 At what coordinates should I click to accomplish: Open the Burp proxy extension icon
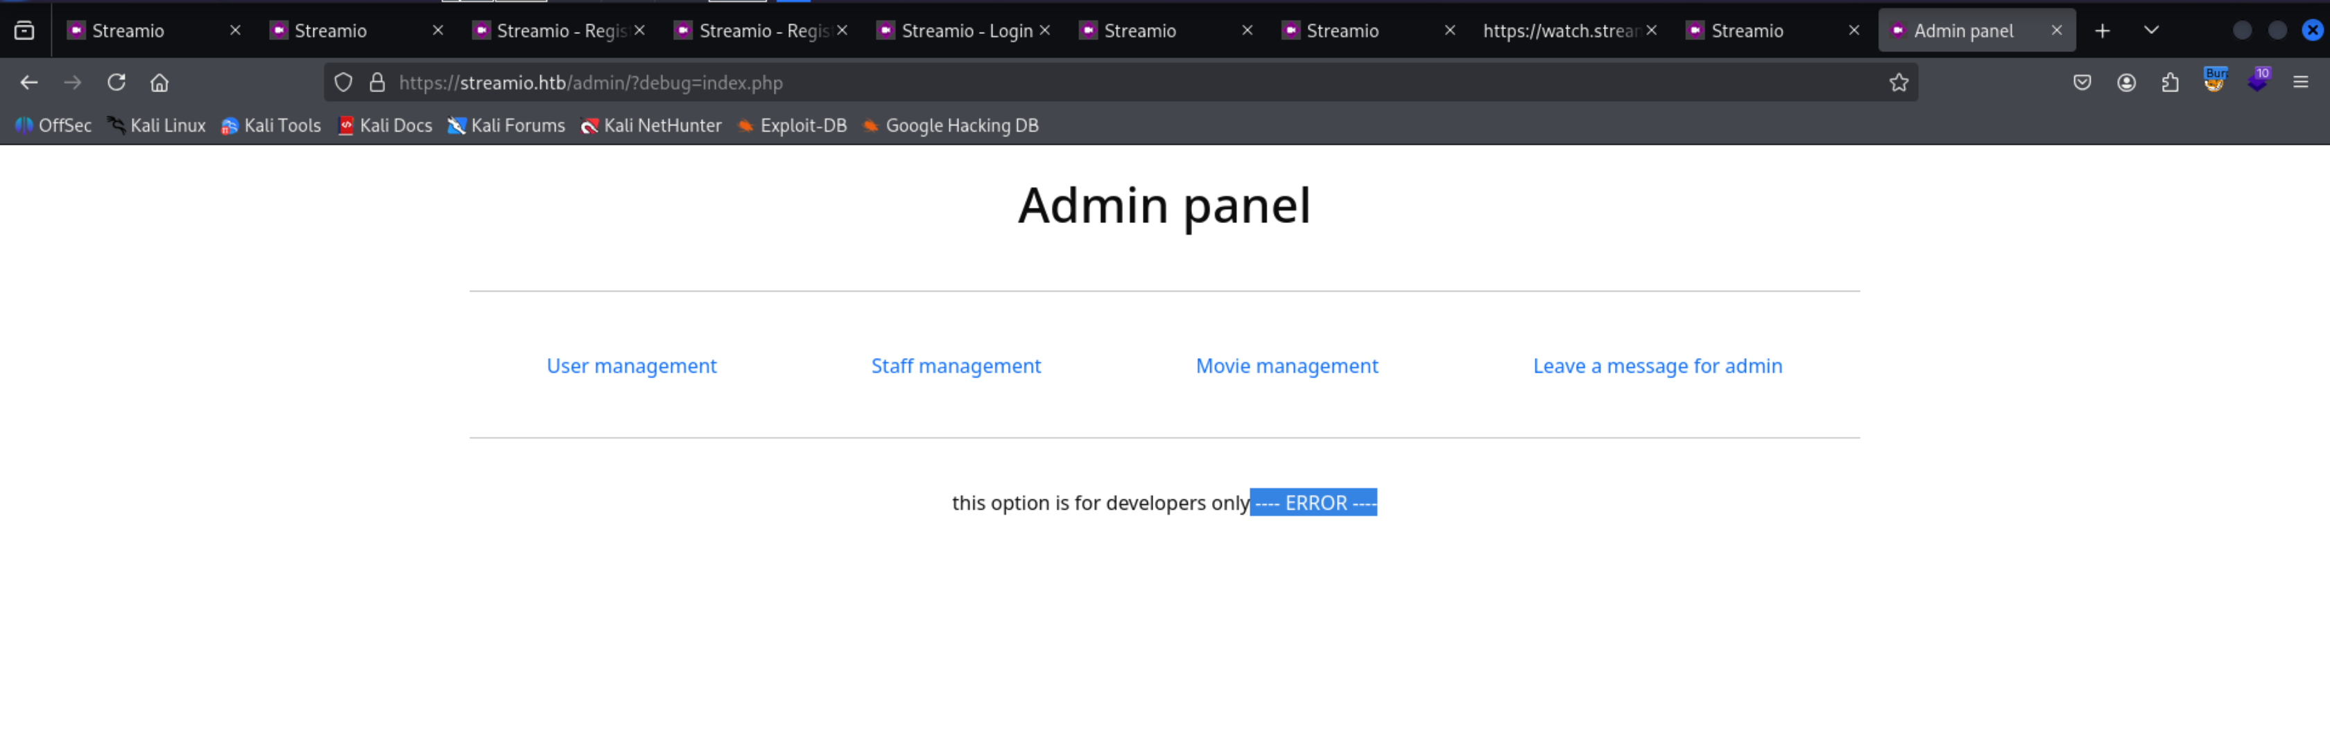point(2214,81)
